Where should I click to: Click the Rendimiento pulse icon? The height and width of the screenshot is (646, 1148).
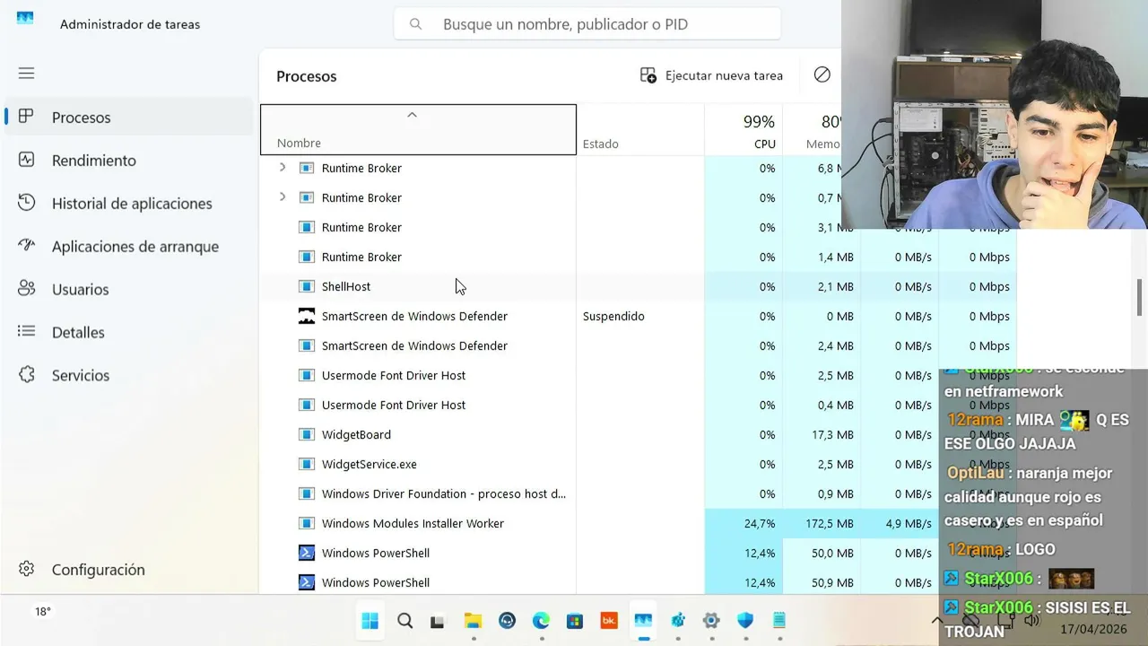[x=26, y=160]
